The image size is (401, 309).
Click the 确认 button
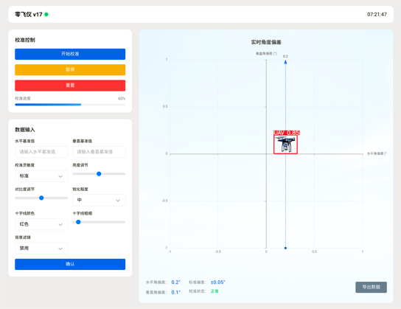[70, 264]
